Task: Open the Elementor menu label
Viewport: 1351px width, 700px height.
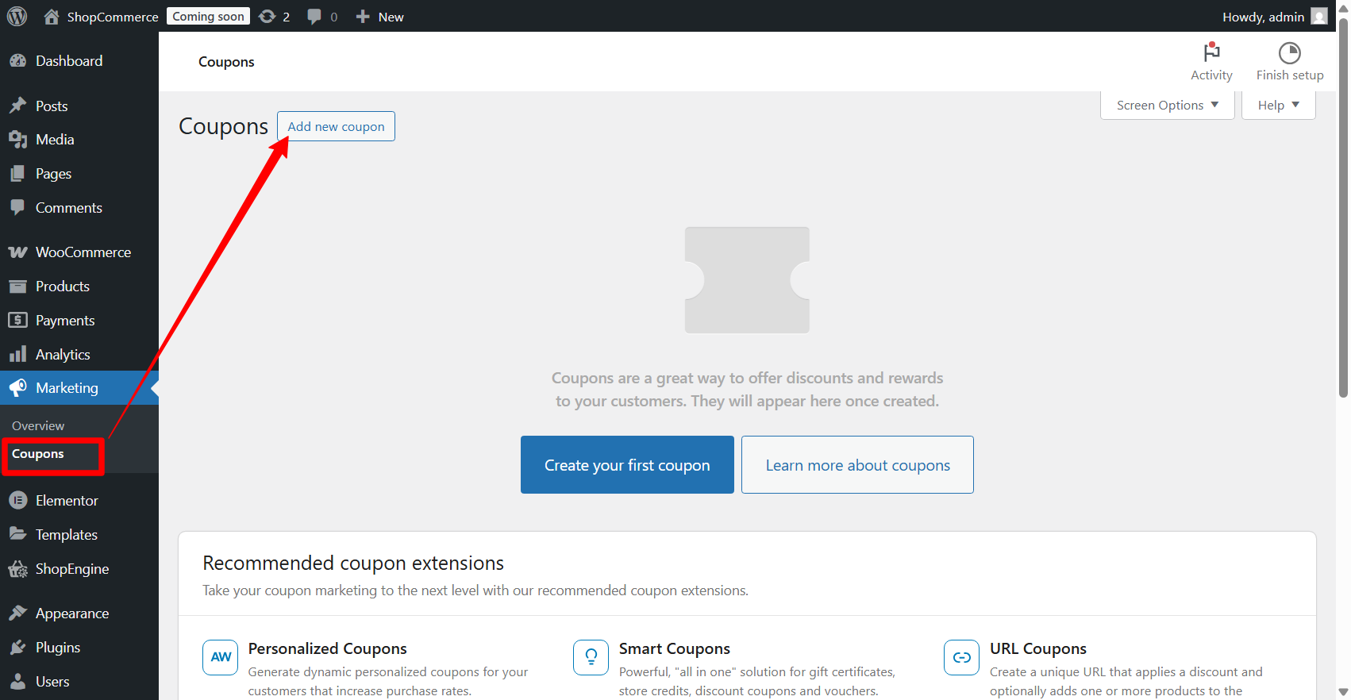Action: [x=67, y=500]
